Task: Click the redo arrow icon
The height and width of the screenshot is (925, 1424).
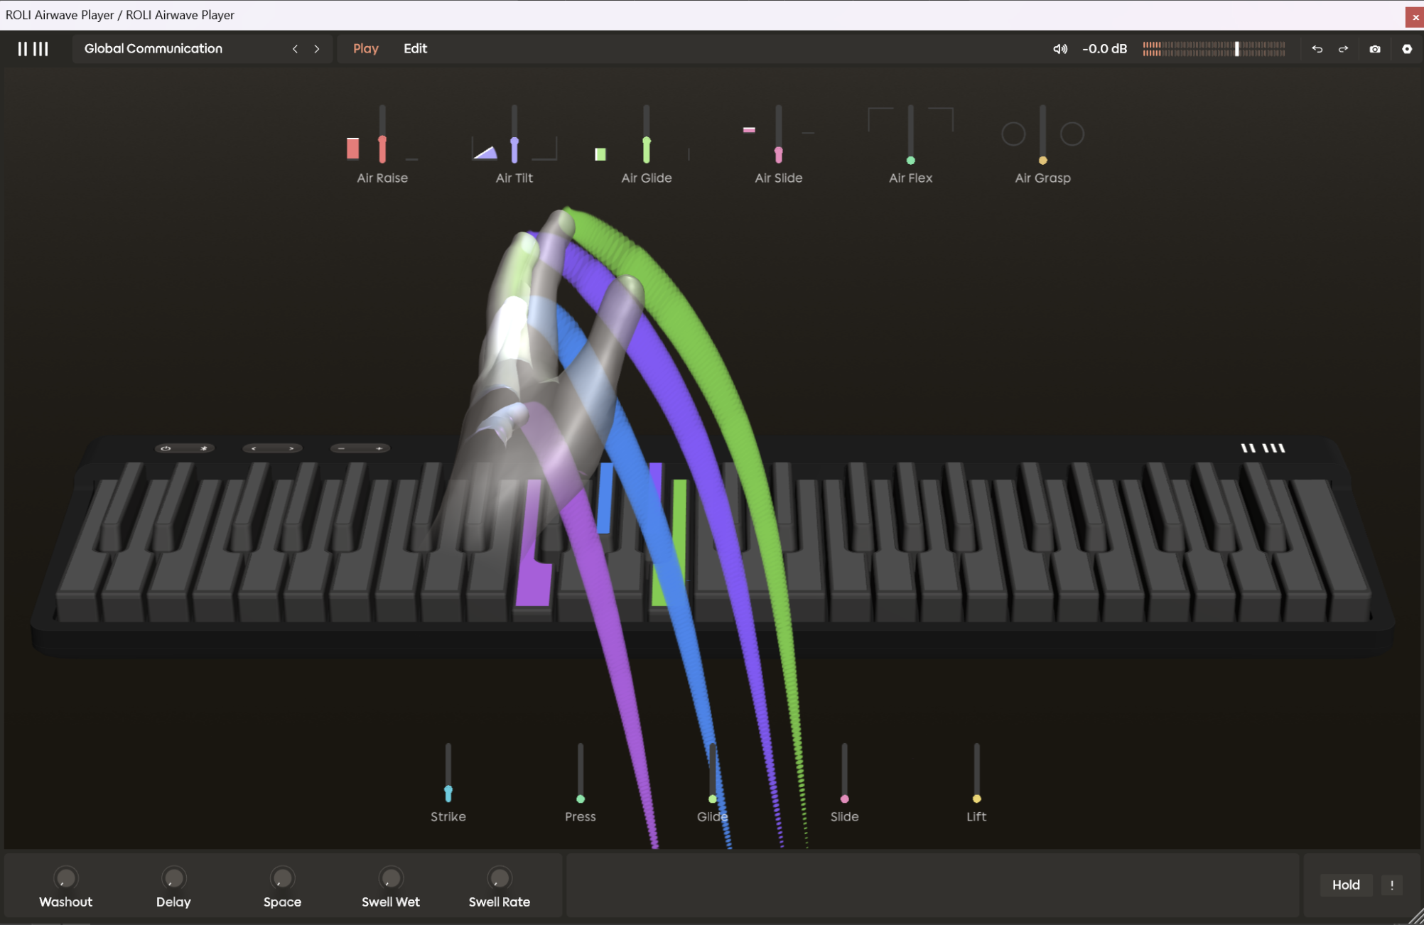Action: (1343, 49)
